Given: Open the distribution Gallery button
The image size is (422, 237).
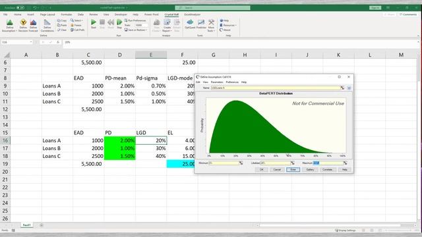Looking at the screenshot, I should click(x=310, y=170).
